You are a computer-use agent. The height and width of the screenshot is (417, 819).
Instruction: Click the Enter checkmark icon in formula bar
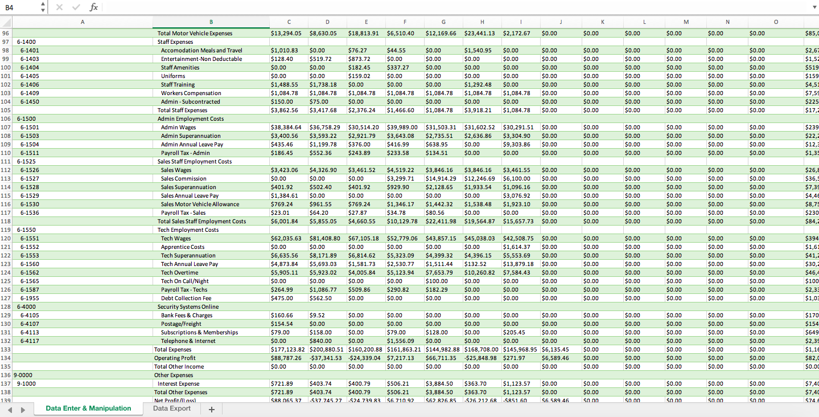point(77,7)
